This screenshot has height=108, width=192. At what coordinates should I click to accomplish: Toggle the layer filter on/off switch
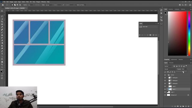pos(186,66)
